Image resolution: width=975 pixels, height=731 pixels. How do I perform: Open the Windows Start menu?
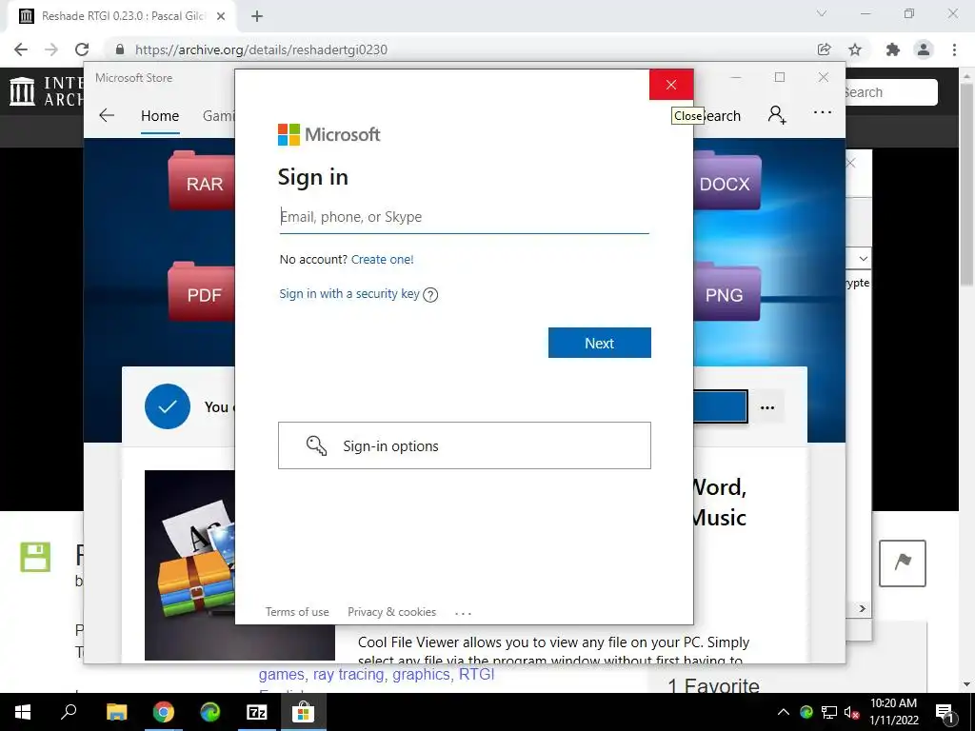(x=23, y=712)
